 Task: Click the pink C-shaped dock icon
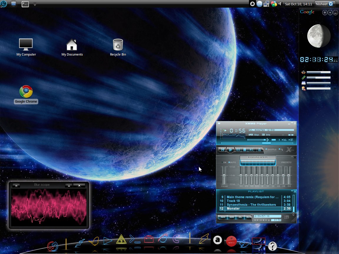tap(176, 239)
